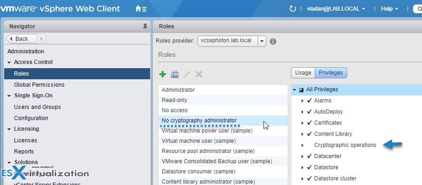Select the Read-only role
This screenshot has height=185, width=422.
click(223, 100)
